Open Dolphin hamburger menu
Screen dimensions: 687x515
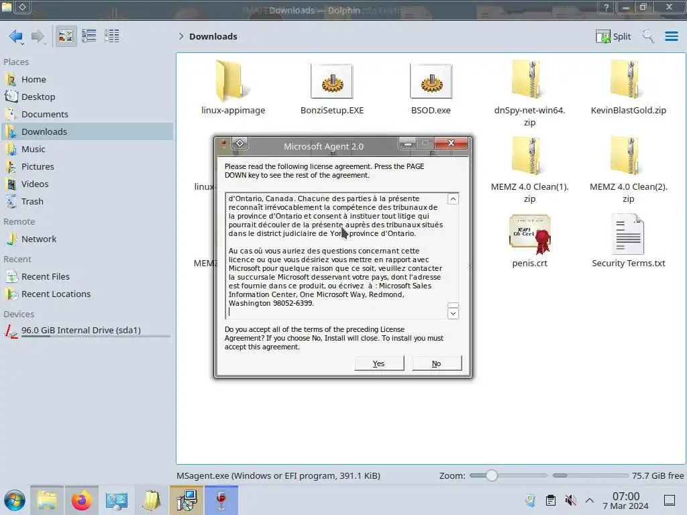(671, 36)
